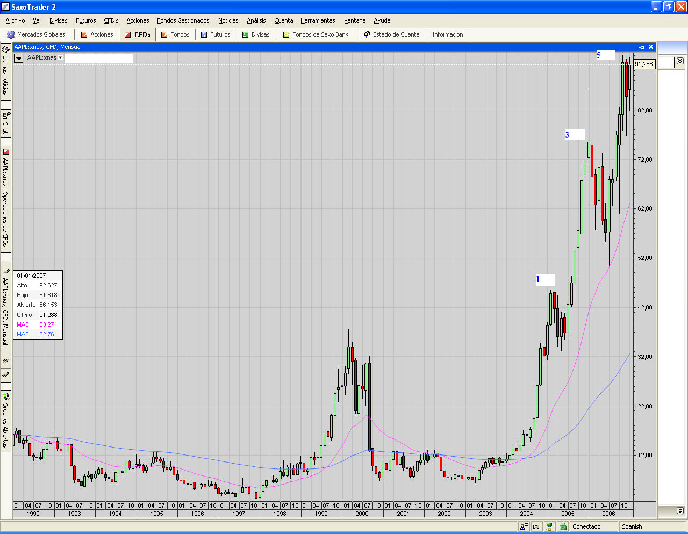The height and width of the screenshot is (534, 688).
Task: Open the Ayuda menu
Action: coord(382,20)
